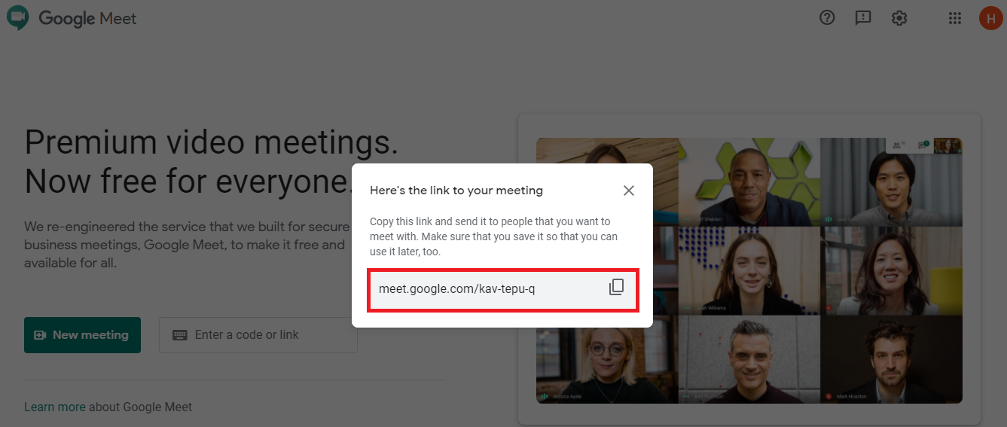Click the New meeting button
Image resolution: width=1007 pixels, height=427 pixels.
pos(82,335)
